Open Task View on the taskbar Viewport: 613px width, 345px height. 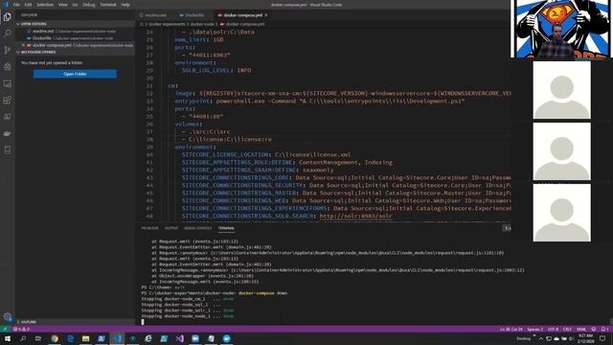pos(38,338)
